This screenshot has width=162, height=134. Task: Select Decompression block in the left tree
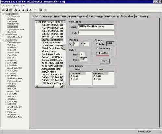(16, 29)
